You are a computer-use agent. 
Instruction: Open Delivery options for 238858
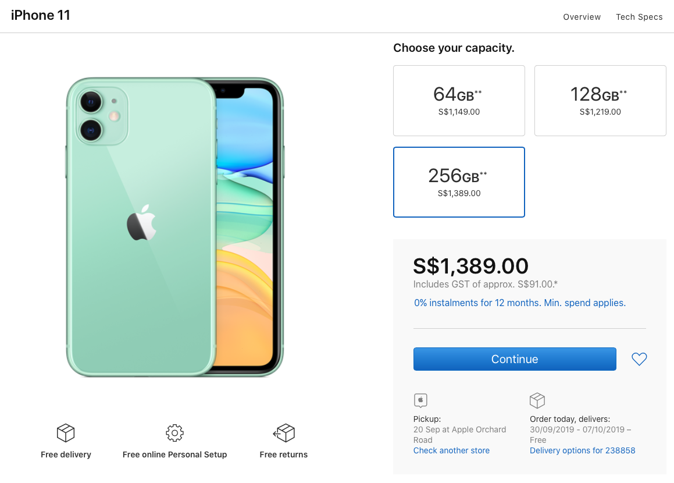click(582, 450)
